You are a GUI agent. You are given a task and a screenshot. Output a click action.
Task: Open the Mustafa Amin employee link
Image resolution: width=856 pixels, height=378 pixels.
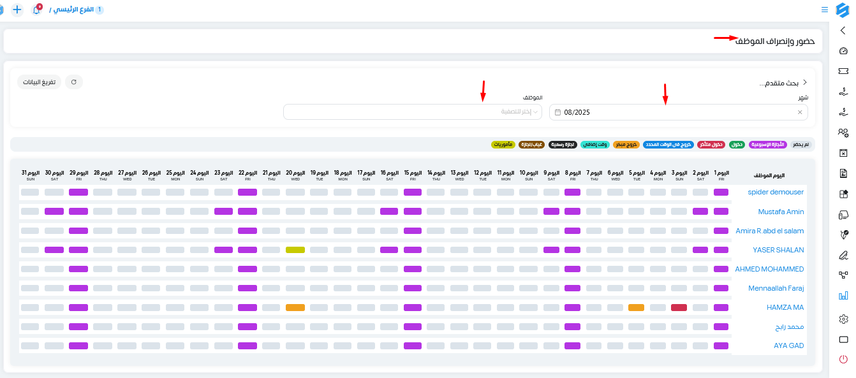point(781,212)
